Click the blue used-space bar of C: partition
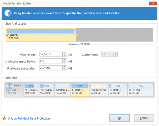The image size is (159, 126). [x=41, y=31]
